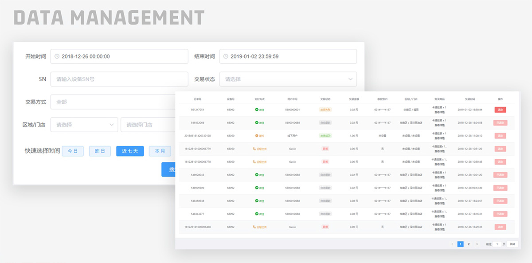Click remote-dispense icon for order 181228101000006779
The height and width of the screenshot is (263, 532).
254,149
